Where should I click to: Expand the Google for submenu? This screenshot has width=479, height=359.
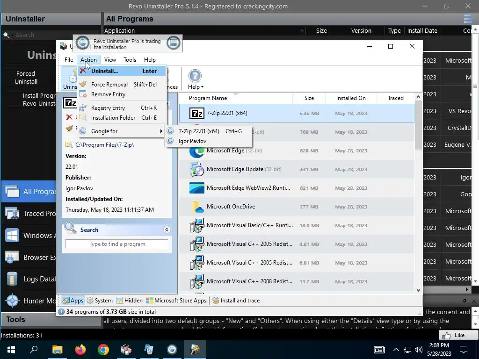click(122, 131)
